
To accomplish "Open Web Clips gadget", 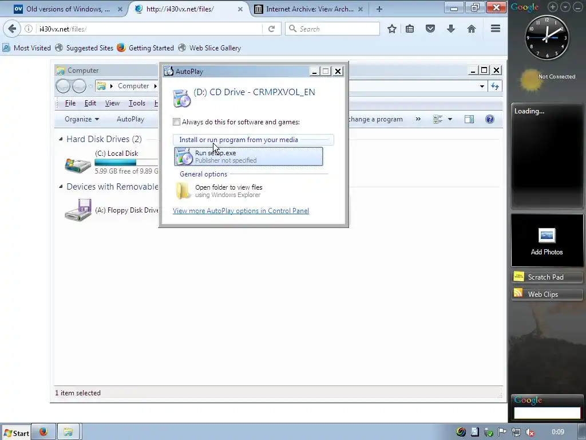I will pos(547,294).
